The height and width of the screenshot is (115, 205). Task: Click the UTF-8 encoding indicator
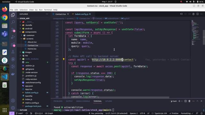coord(142,113)
